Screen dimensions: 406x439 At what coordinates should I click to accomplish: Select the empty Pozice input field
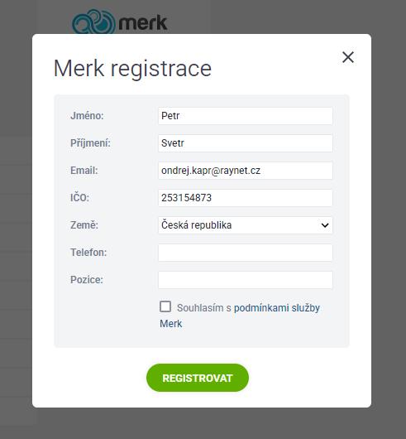(246, 280)
